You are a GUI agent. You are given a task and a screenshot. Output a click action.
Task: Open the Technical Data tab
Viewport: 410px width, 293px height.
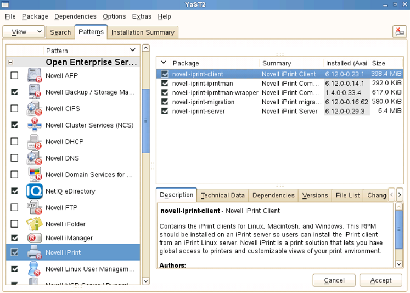pos(223,195)
